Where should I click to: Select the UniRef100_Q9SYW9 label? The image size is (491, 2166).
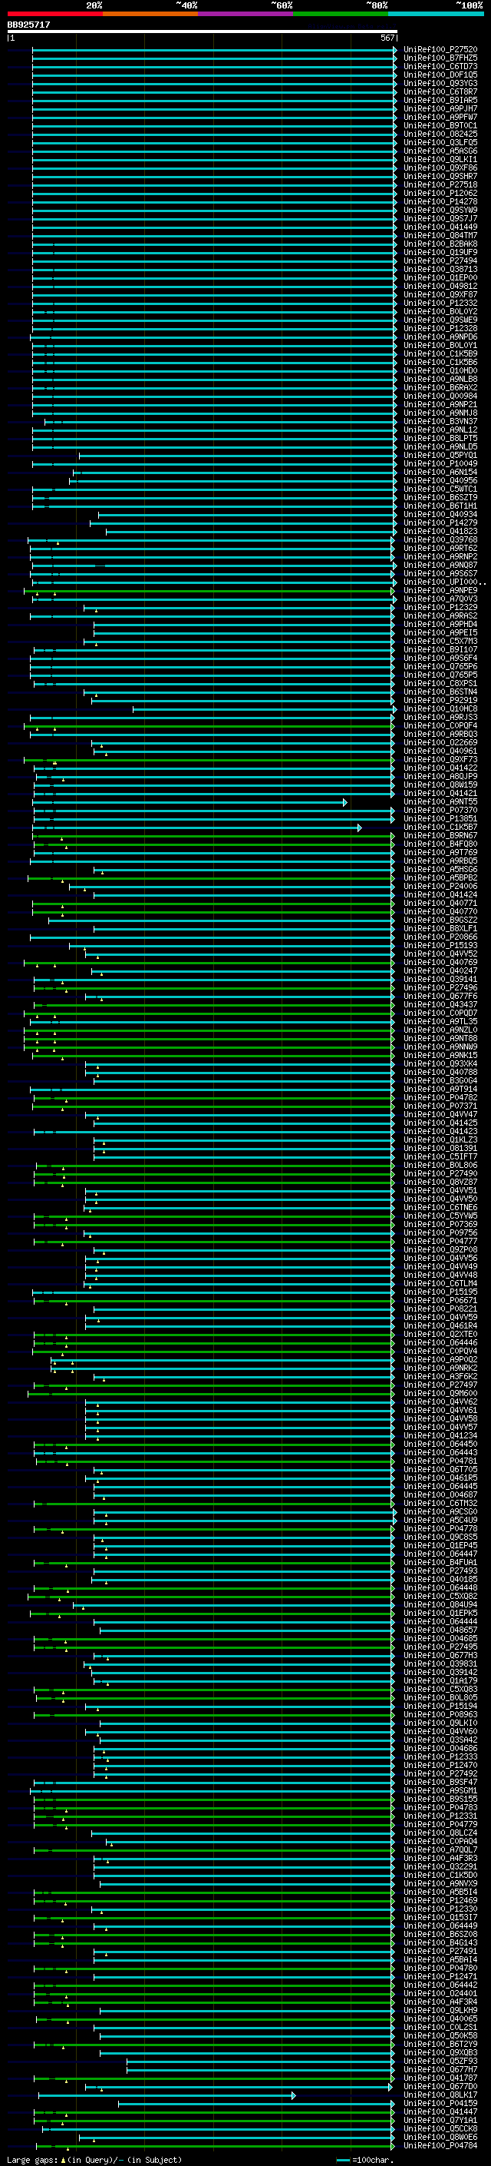440,211
